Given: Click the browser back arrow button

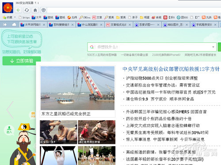Looking at the screenshot, I should pos(18,10).
